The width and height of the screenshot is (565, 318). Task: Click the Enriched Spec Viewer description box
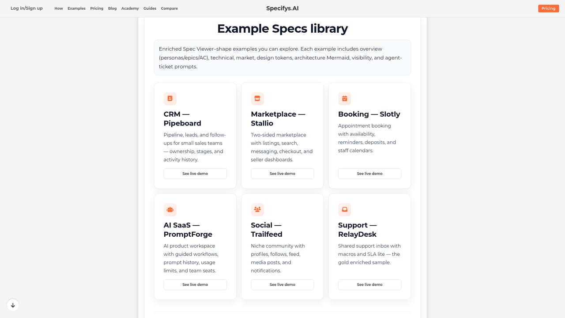(x=282, y=57)
